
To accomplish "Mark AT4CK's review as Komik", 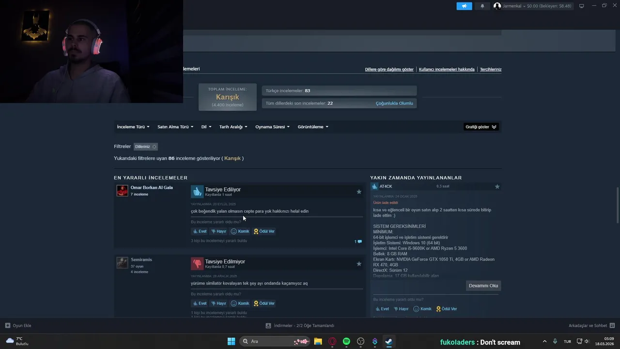I will [x=422, y=309].
